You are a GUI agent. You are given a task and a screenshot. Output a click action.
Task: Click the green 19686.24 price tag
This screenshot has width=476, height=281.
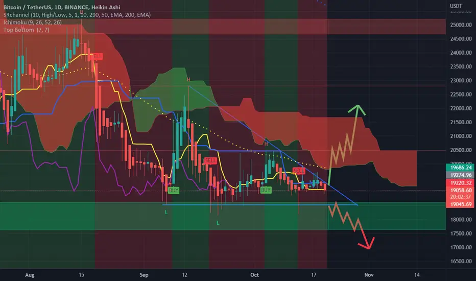[461, 168]
